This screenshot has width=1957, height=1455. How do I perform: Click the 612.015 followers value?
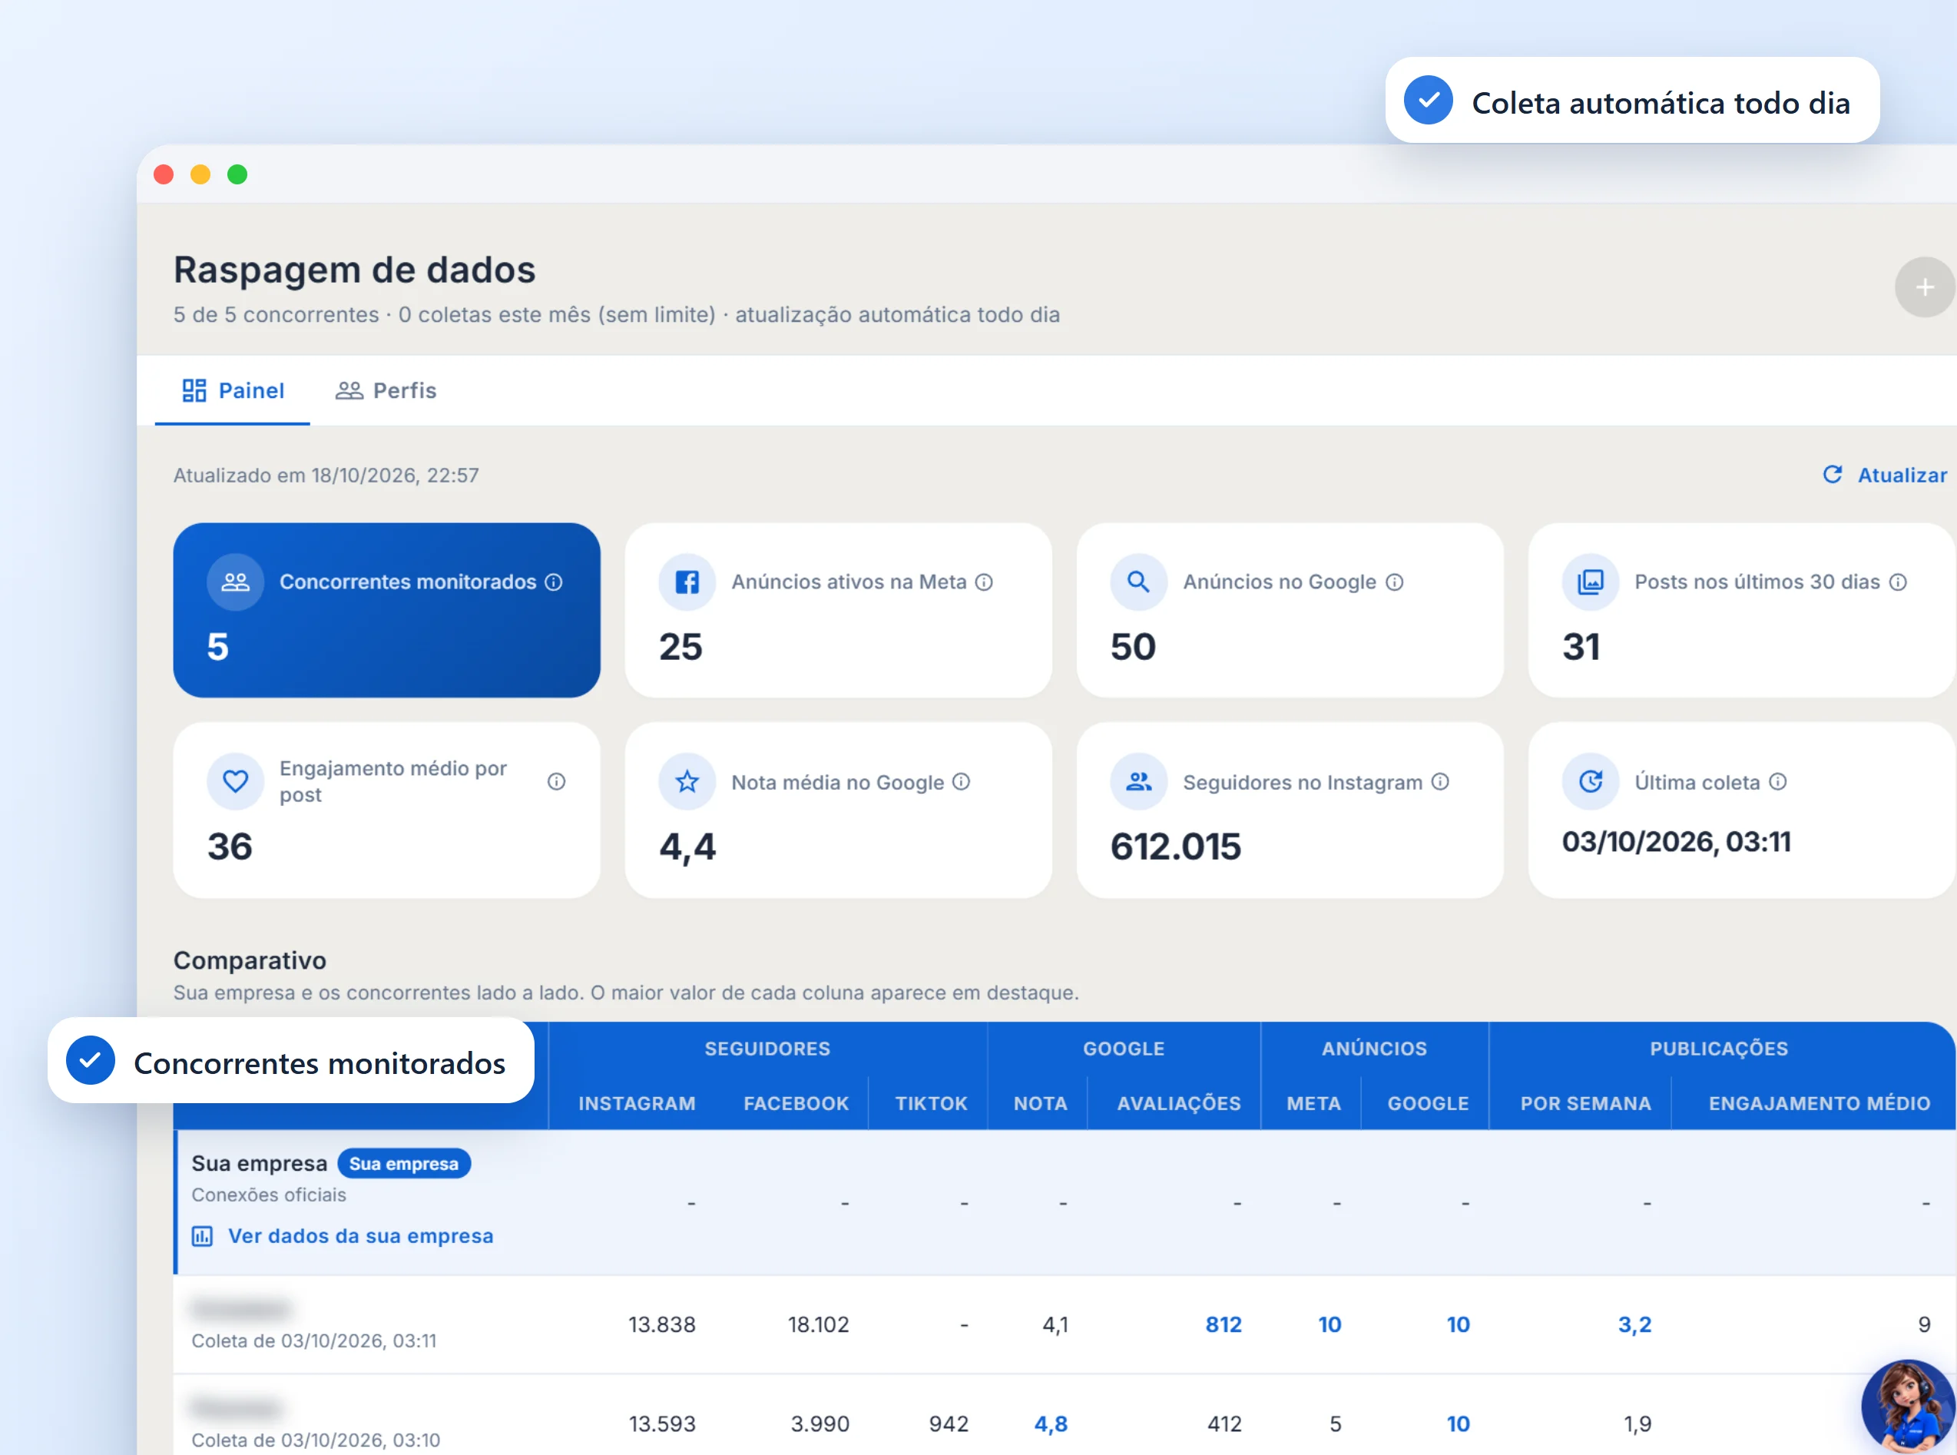coord(1175,847)
